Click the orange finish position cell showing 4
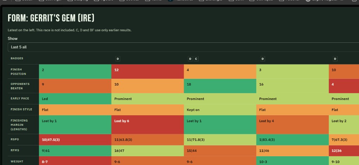 (x=220, y=71)
